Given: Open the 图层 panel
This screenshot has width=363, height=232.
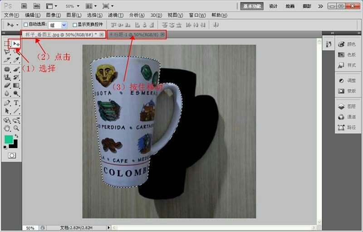Looking at the screenshot, I should [x=347, y=106].
